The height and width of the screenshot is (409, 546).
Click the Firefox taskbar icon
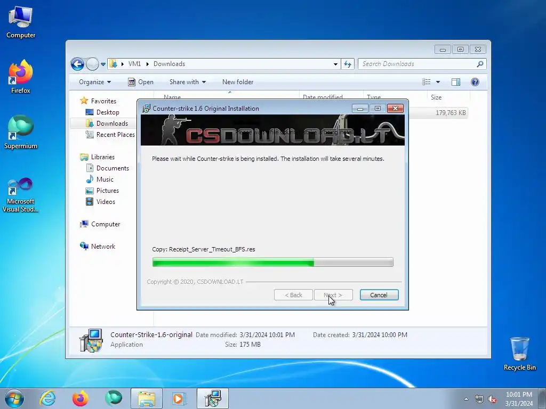pyautogui.click(x=80, y=398)
